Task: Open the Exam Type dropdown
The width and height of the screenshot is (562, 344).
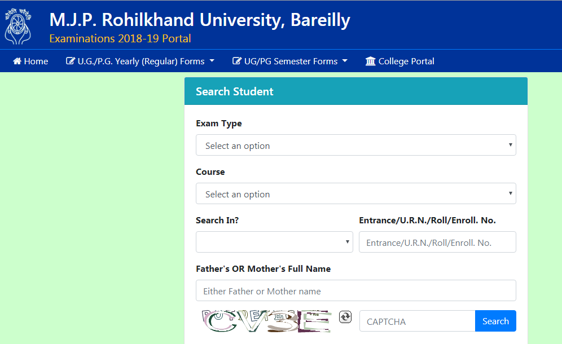Action: (355, 145)
